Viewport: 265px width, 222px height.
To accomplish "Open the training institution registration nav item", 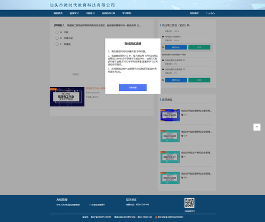I will coord(108,13).
